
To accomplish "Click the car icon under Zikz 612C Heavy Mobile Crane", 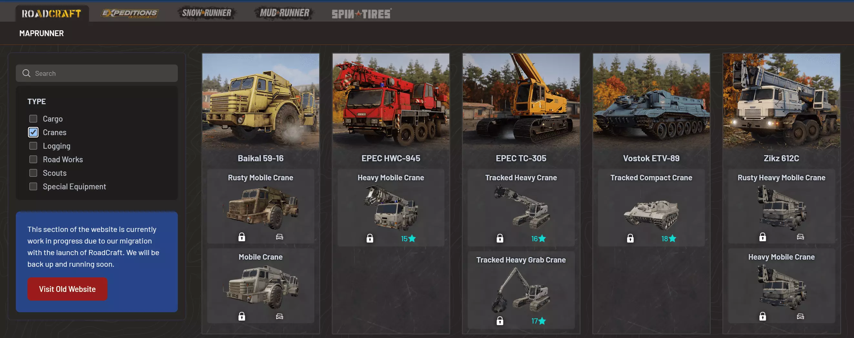I will pos(800,316).
